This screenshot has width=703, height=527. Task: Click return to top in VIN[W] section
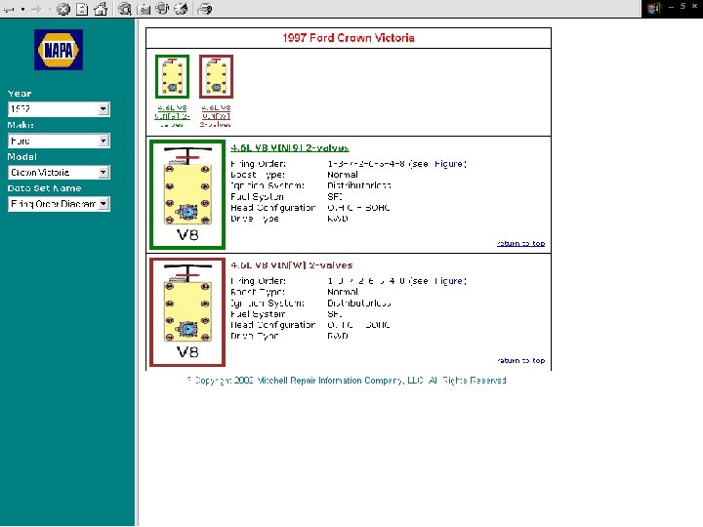tap(521, 360)
